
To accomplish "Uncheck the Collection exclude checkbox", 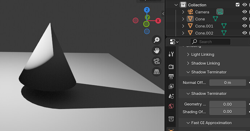I will point(237,5).
